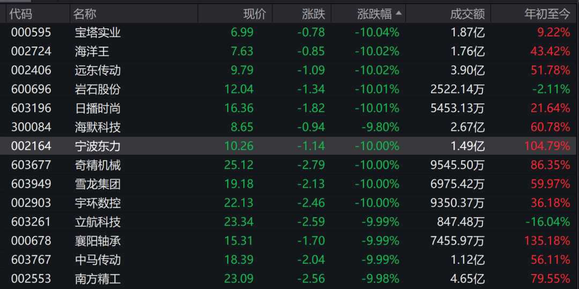This screenshot has width=579, height=289.
Task: Select stock code 603196
Action: pos(31,108)
